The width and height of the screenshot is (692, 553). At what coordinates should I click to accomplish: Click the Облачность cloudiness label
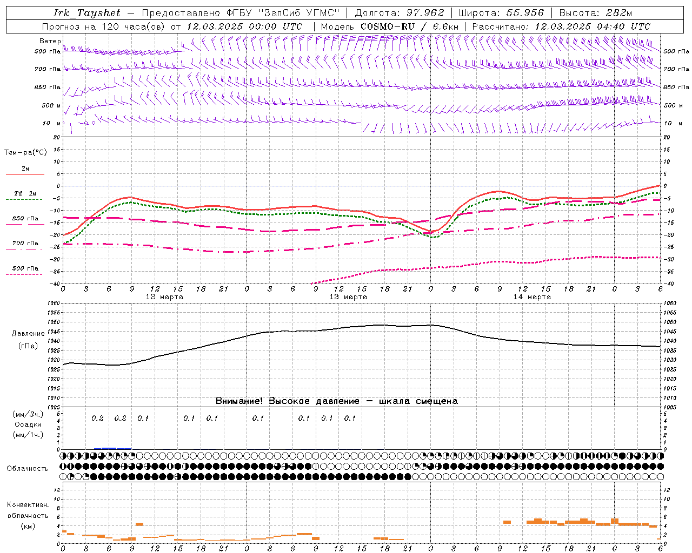click(x=28, y=469)
